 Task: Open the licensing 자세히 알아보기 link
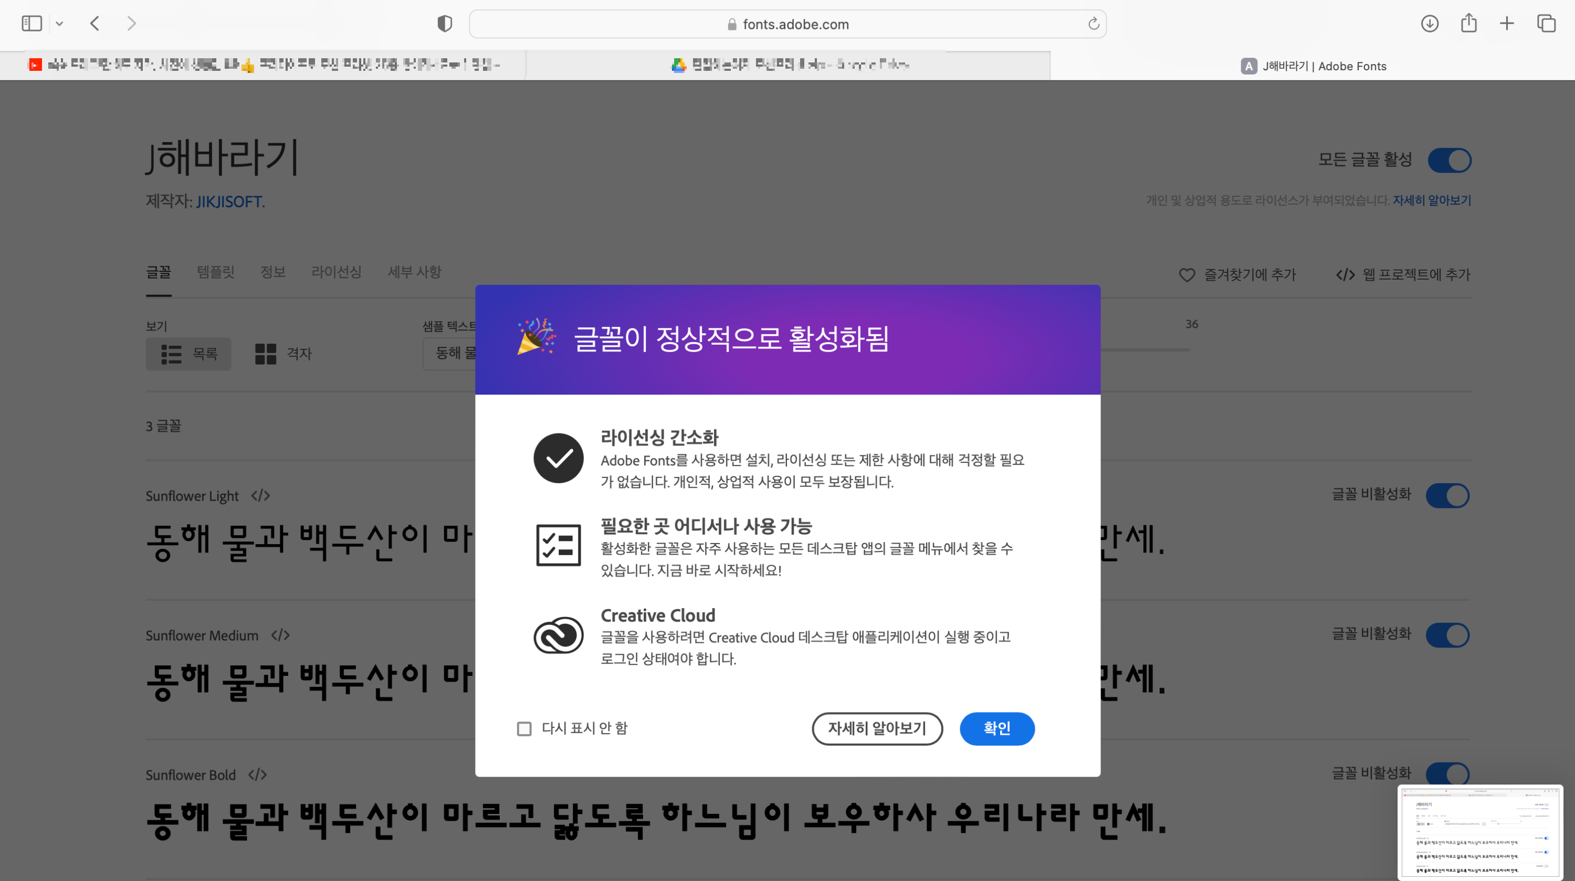pyautogui.click(x=1431, y=200)
